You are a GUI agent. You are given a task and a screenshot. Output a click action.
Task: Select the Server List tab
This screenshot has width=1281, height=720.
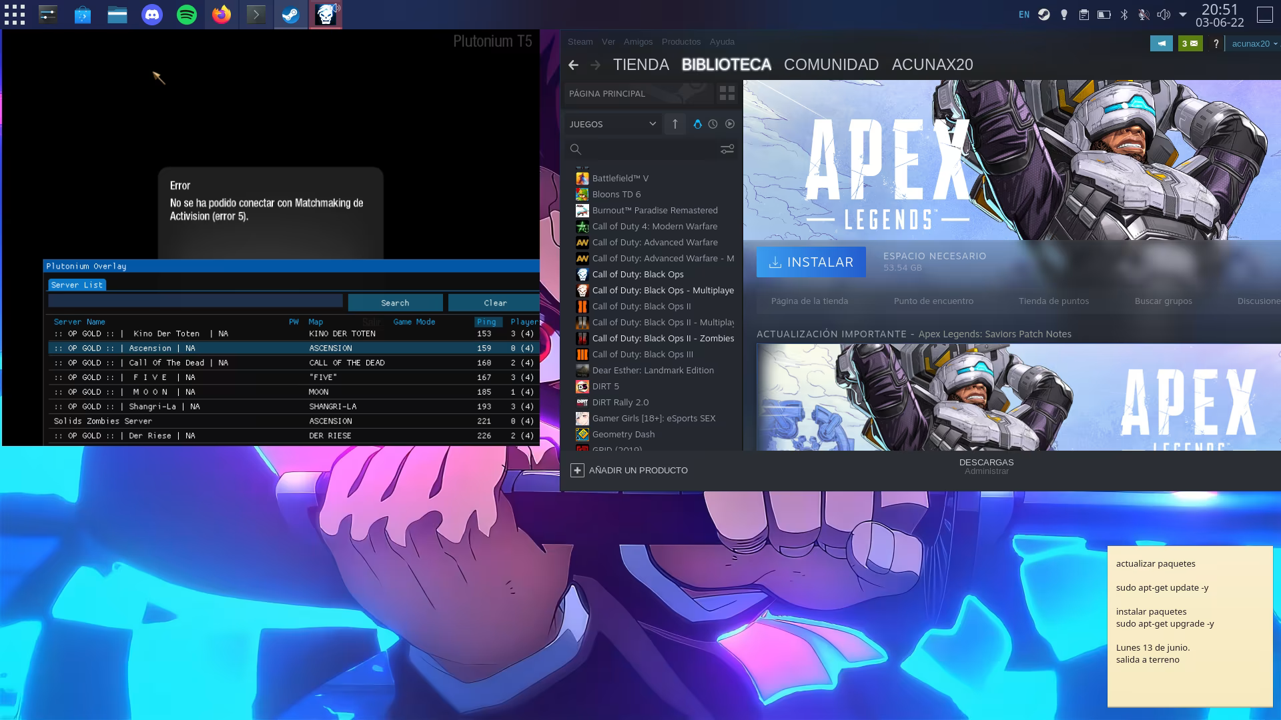coord(77,285)
